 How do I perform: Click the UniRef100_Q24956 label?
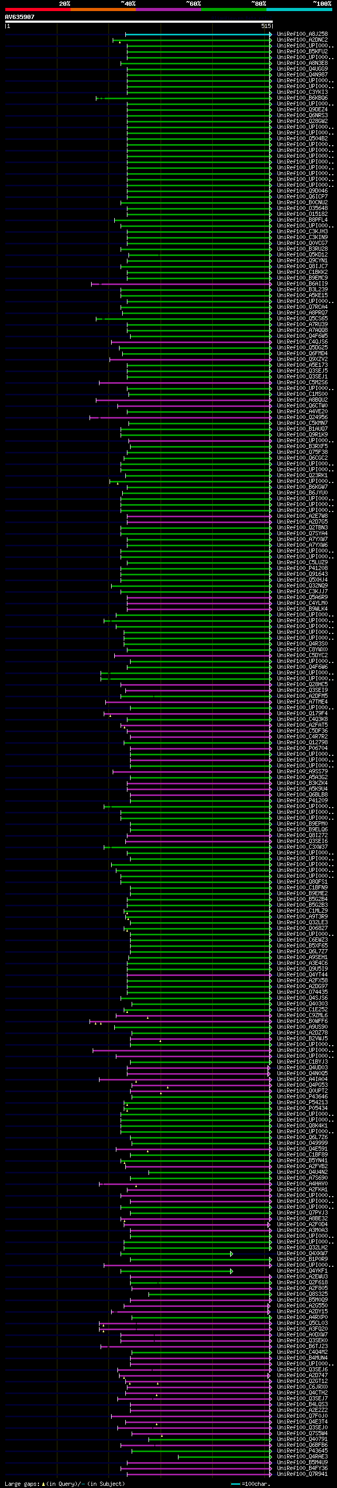302,418
